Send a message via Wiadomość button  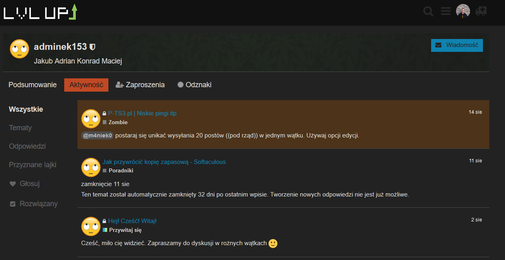click(x=457, y=45)
